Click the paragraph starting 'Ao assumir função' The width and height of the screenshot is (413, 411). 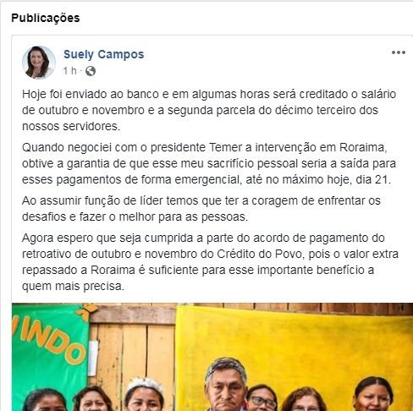[201, 209]
